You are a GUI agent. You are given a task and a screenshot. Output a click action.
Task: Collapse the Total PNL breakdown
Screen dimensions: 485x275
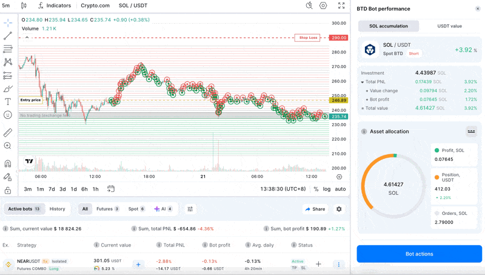[363, 82]
